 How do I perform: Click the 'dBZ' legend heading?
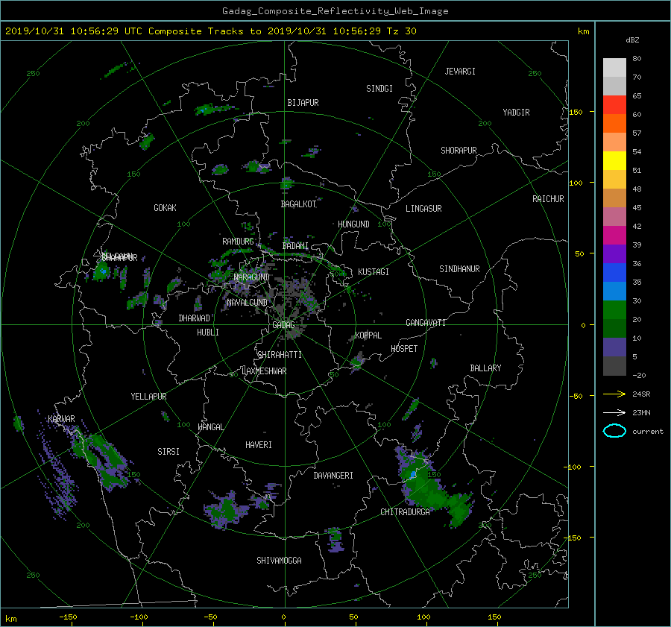[632, 40]
